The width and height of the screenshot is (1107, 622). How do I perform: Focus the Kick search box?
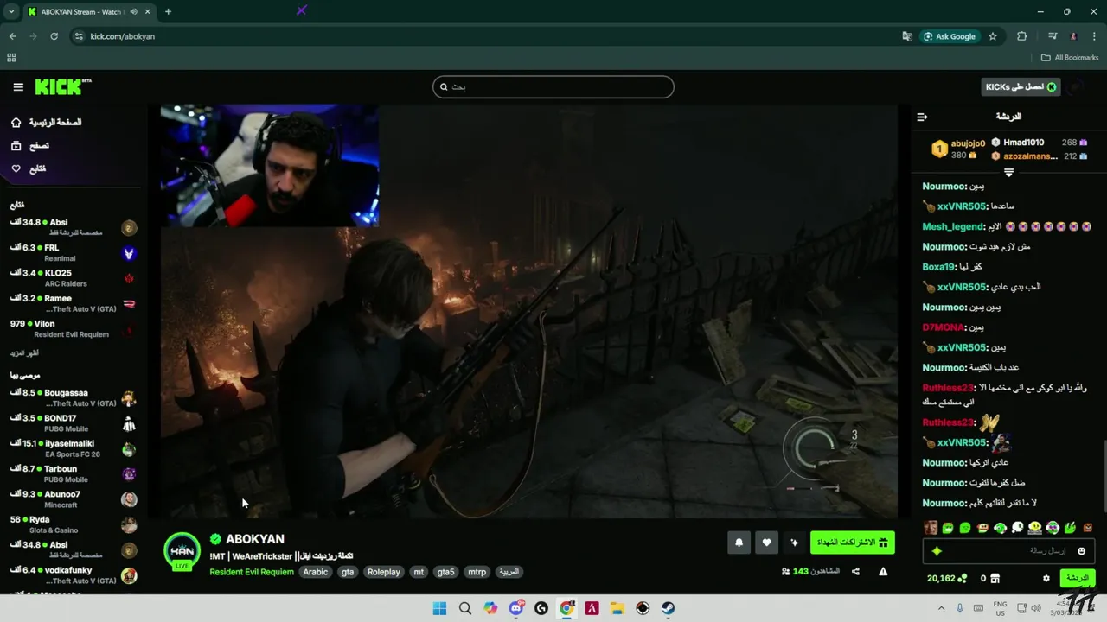point(553,87)
